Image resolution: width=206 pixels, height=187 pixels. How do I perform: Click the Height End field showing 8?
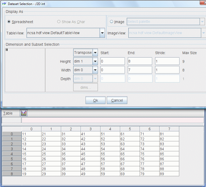pyautogui.click(x=140, y=61)
